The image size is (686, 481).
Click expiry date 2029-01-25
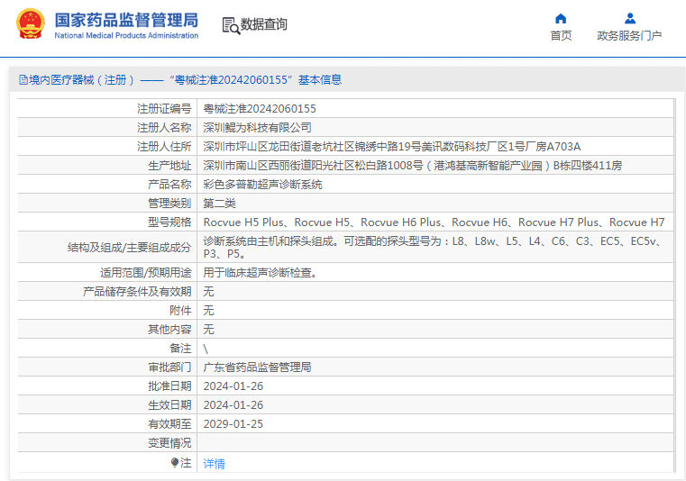[233, 424]
